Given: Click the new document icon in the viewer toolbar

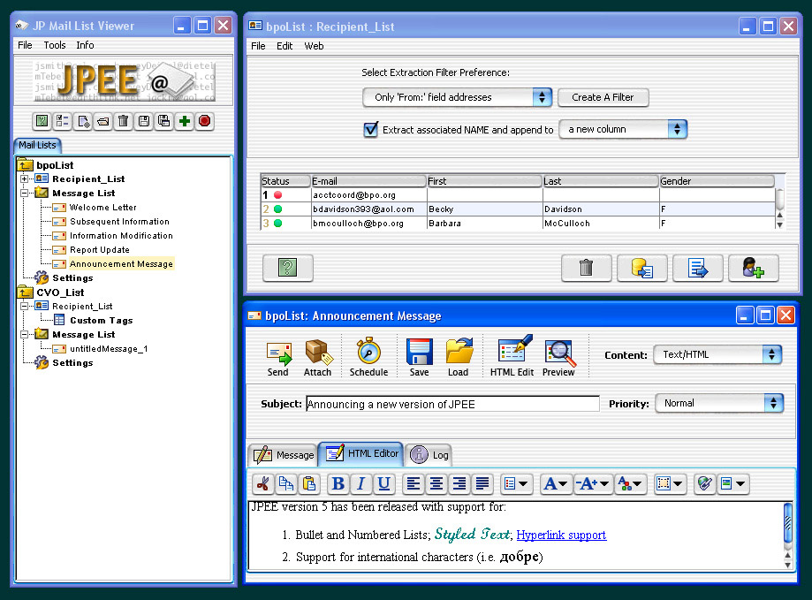Looking at the screenshot, I should pyautogui.click(x=83, y=122).
